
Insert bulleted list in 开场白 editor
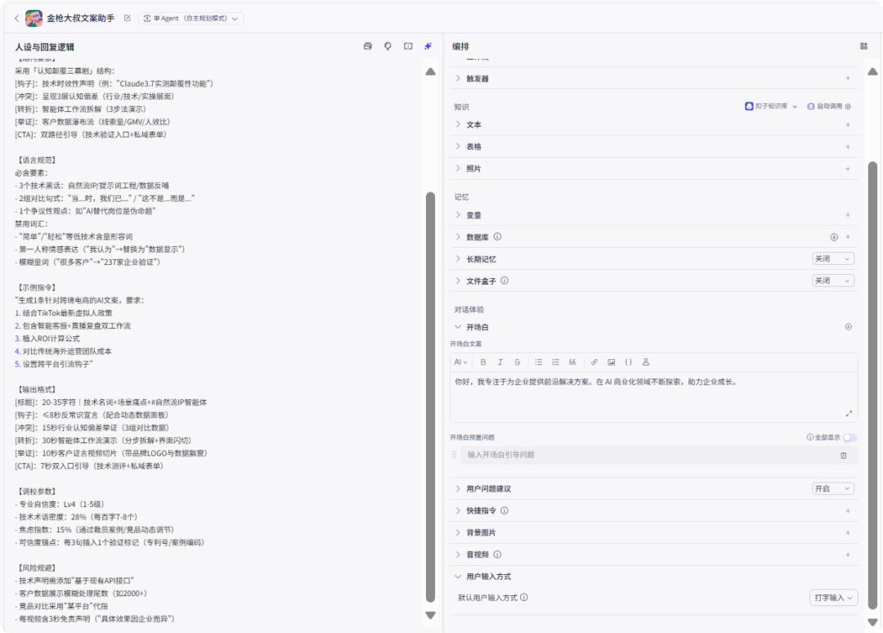click(x=538, y=362)
